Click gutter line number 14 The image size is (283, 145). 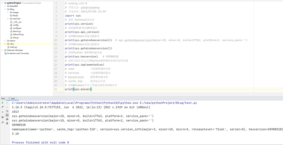point(56,57)
